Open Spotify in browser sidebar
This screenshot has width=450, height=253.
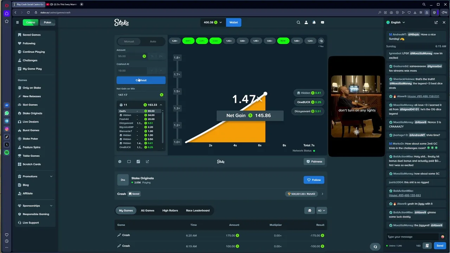pyautogui.click(x=7, y=153)
